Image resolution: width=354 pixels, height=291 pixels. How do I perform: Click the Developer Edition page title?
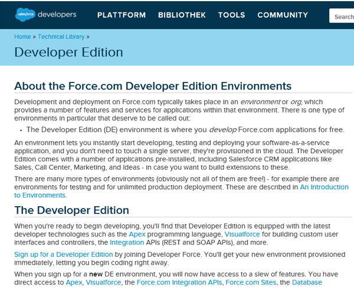click(x=68, y=52)
